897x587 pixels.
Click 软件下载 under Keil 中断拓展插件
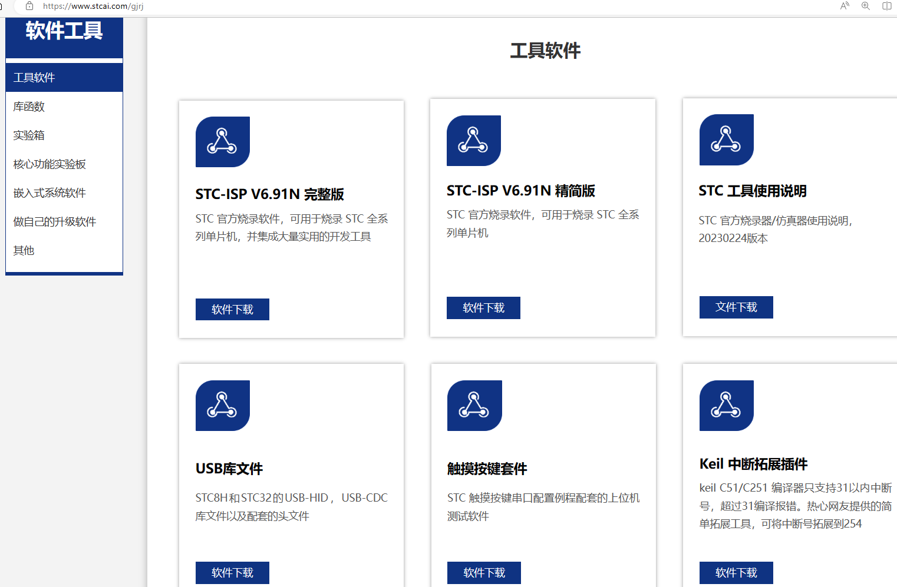(736, 573)
